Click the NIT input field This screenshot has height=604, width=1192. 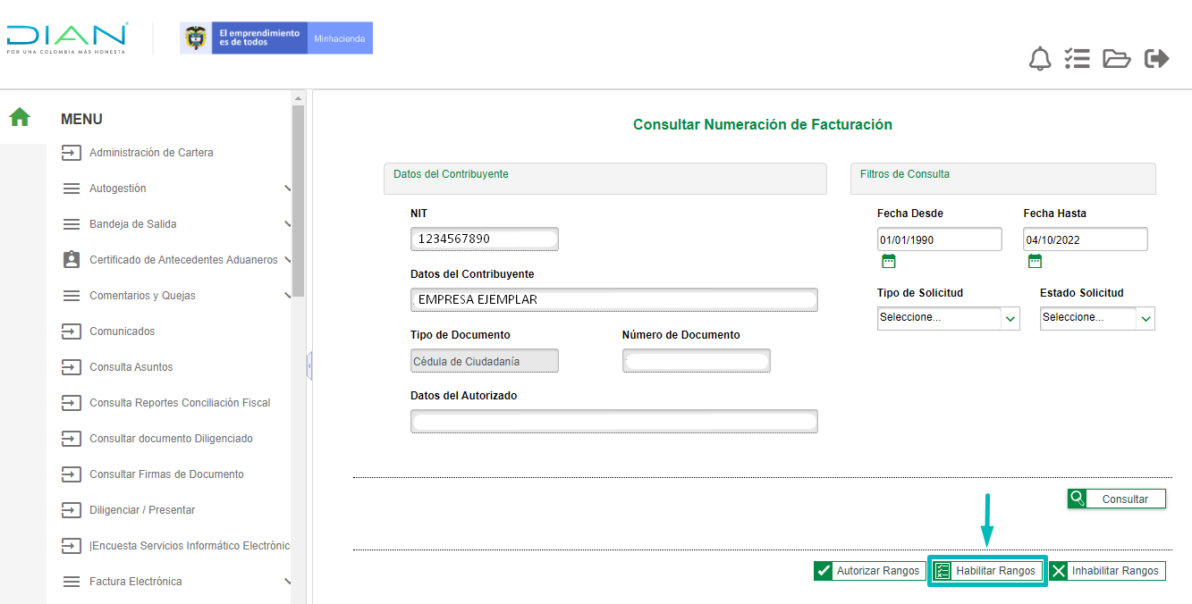(x=485, y=239)
